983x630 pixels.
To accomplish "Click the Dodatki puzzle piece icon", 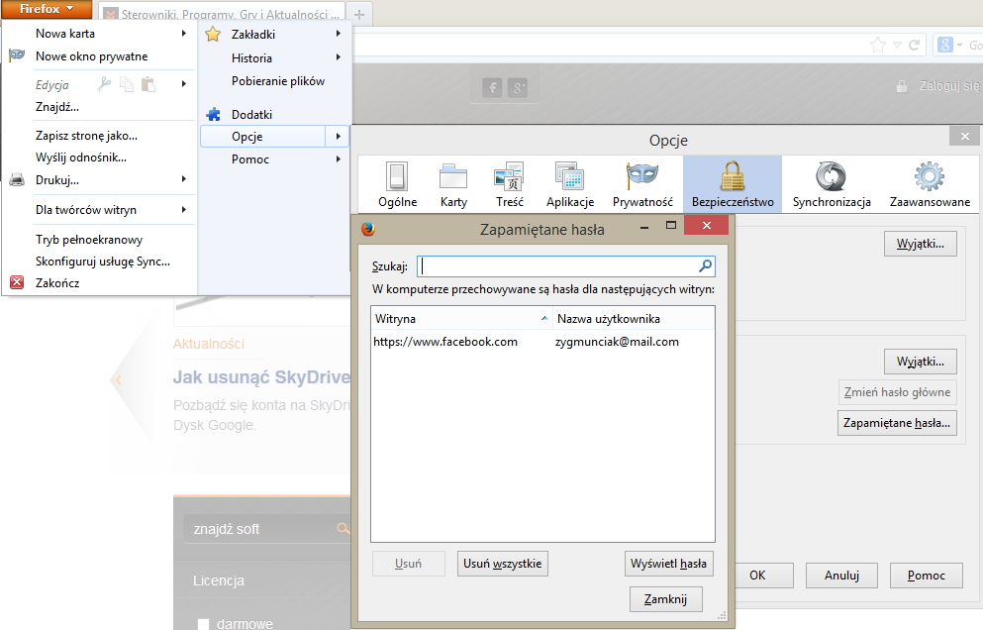I will tap(213, 114).
